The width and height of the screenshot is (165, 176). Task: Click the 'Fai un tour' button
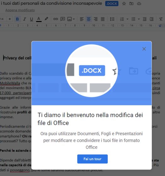(92, 159)
